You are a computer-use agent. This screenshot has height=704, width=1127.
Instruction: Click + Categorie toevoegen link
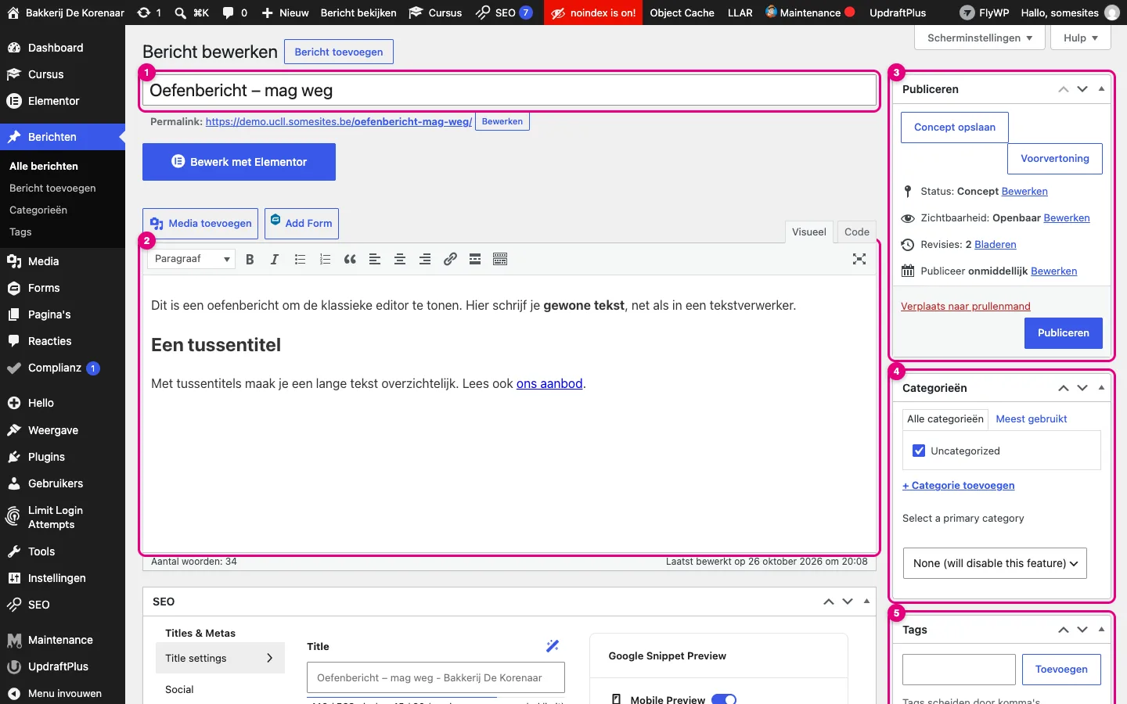tap(958, 485)
